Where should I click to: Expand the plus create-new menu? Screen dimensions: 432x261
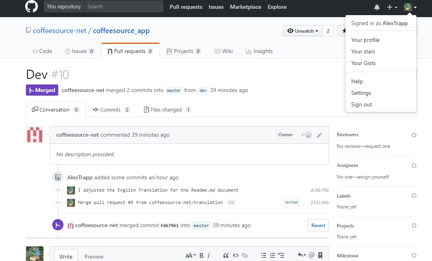(392, 8)
